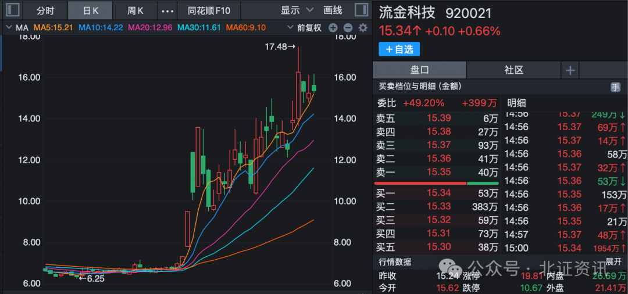This screenshot has width=628, height=294.
Task: Click 展开 to expand market data
Action: (x=614, y=262)
